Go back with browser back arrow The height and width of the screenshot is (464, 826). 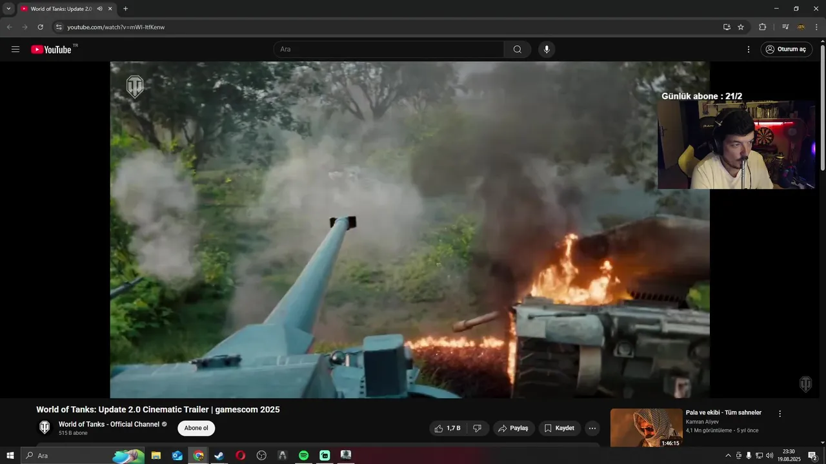9,27
